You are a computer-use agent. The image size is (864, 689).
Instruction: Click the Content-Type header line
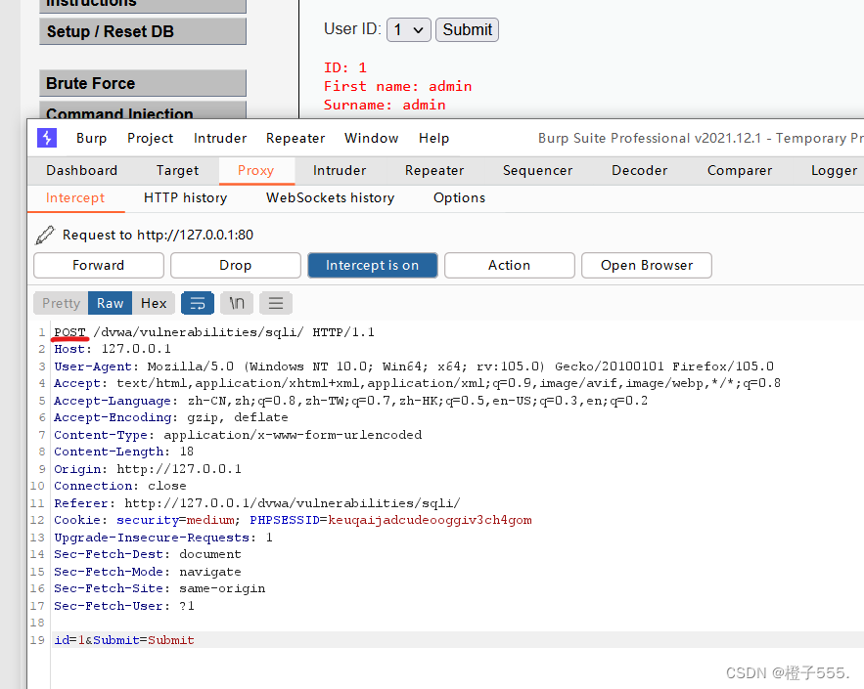[x=238, y=435]
